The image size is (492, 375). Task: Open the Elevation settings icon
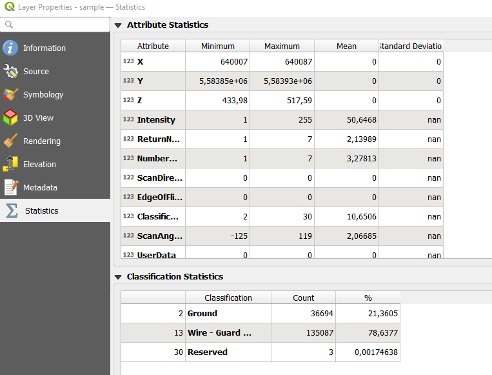[10, 165]
